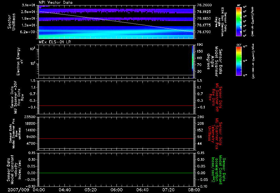
Task: Click the '2007/009' date label
Action: coord(18,190)
